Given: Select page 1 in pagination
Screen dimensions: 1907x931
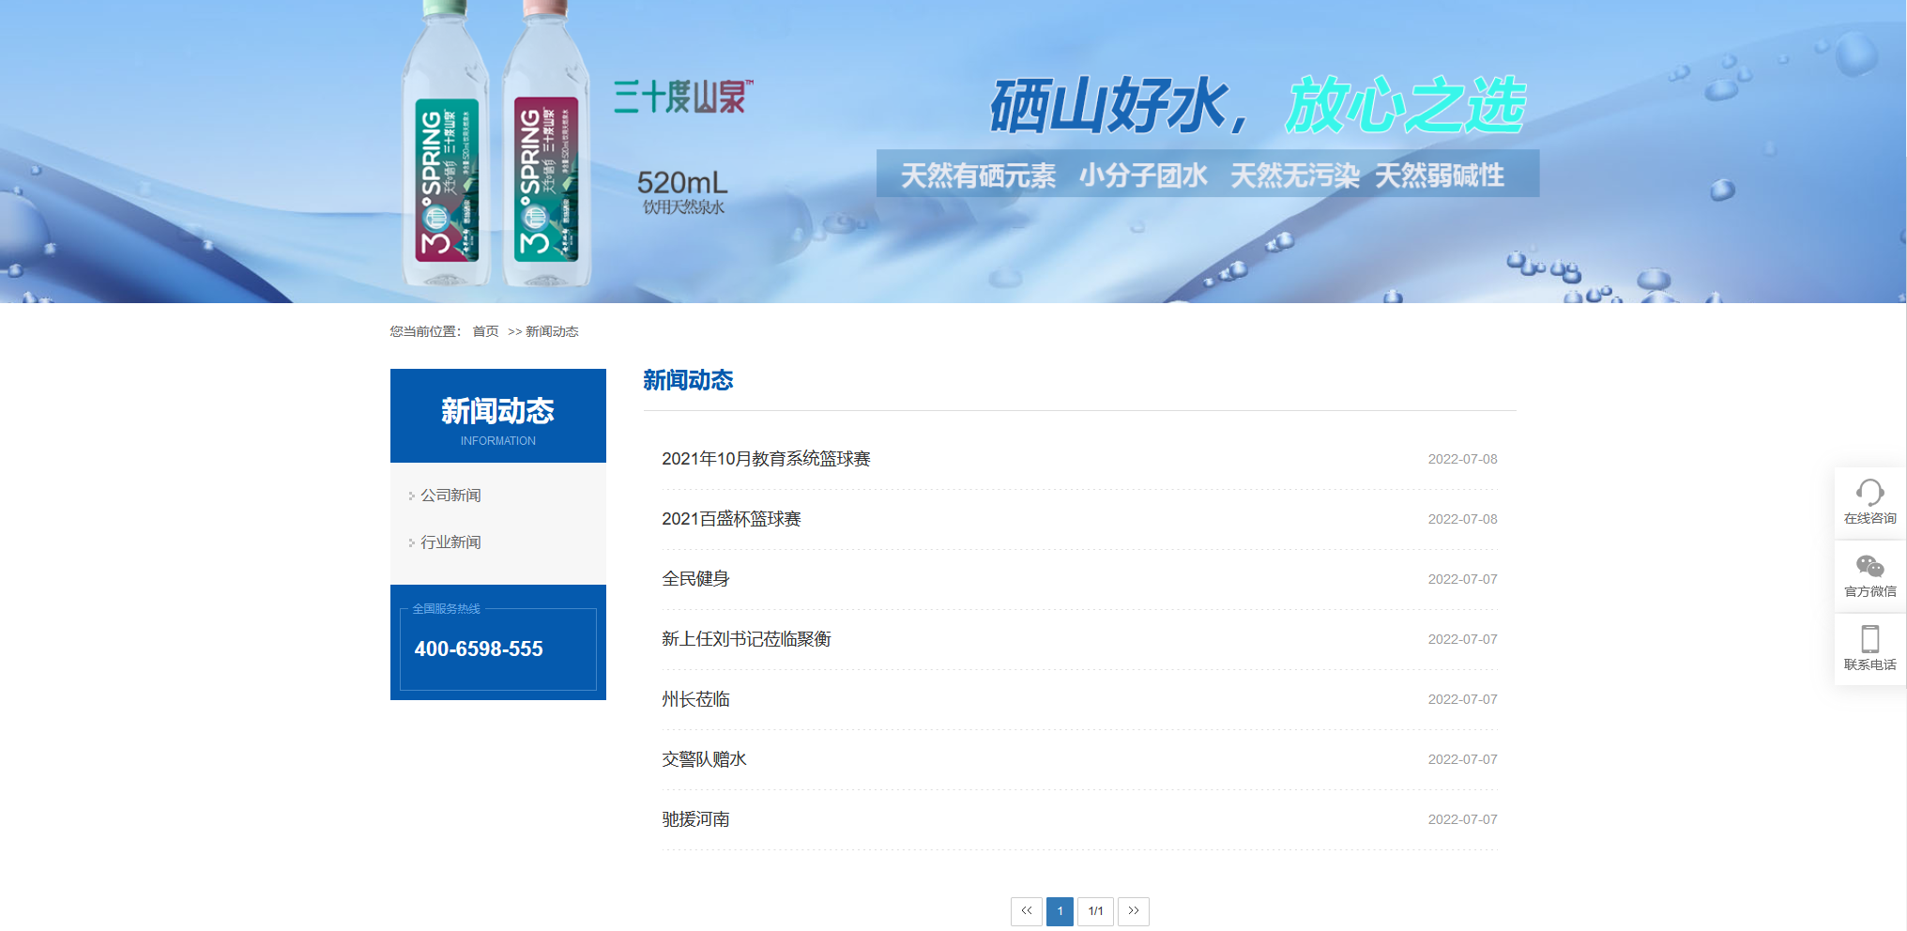Looking at the screenshot, I should (1060, 910).
